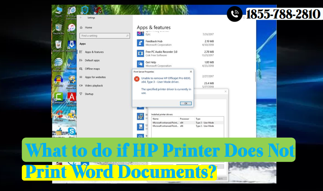The image size is (323, 191).
Task: Open Audacity desktop shortcut
Action: pyautogui.click(x=58, y=81)
